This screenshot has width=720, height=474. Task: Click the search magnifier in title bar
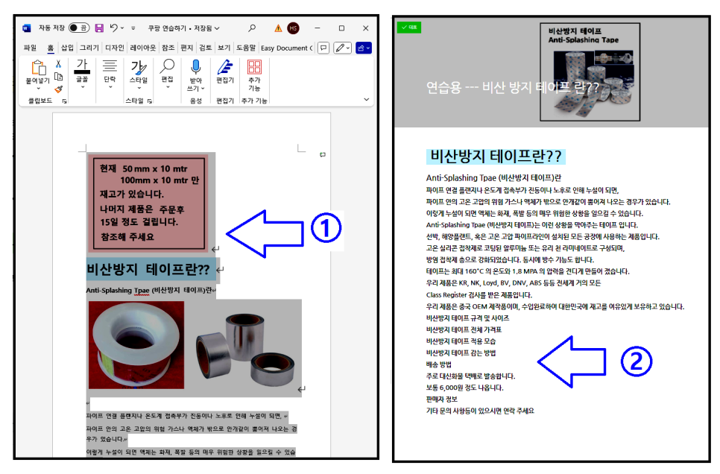[x=252, y=28]
